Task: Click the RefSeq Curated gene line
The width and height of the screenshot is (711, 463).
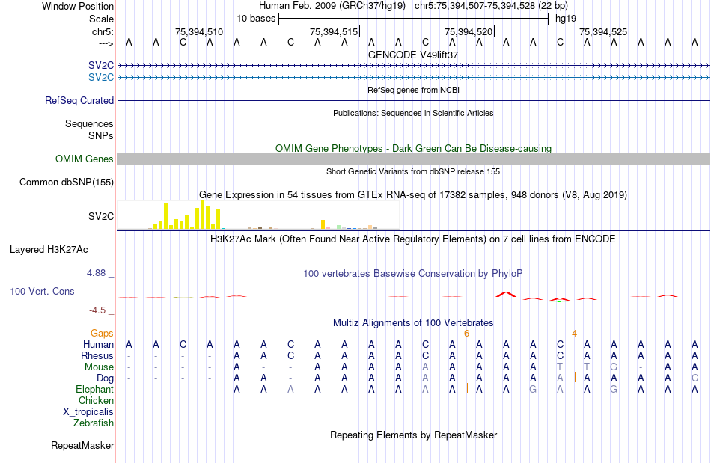Action: tap(413, 100)
